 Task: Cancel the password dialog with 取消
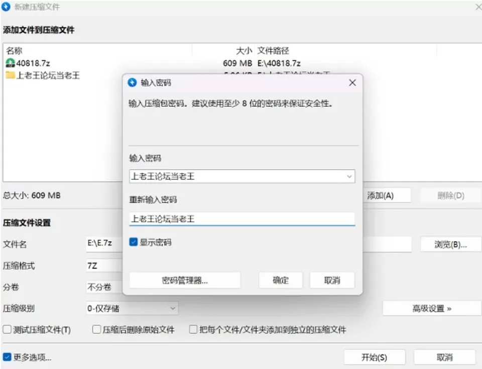tap(332, 280)
